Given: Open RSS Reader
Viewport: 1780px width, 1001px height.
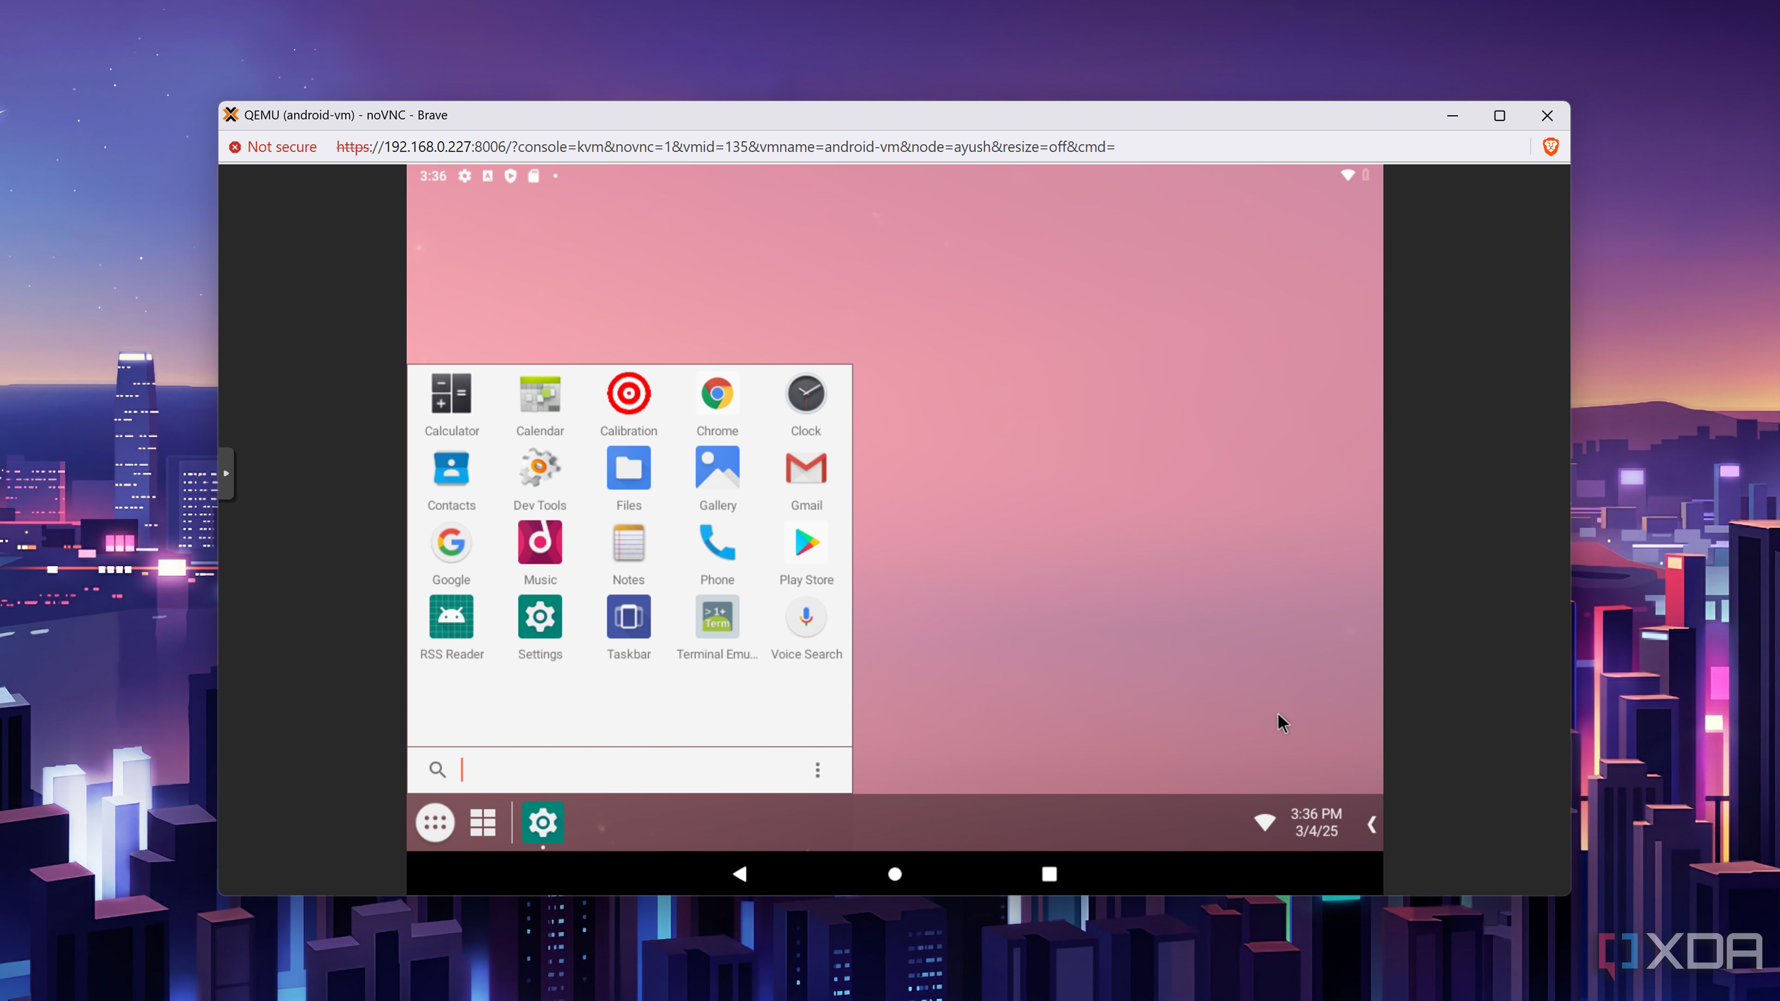Looking at the screenshot, I should pyautogui.click(x=451, y=629).
